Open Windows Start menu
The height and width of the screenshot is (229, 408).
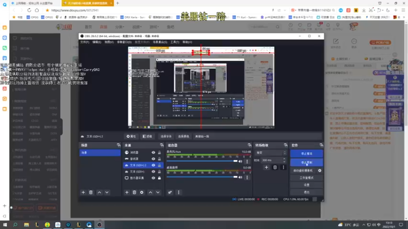click(5, 224)
